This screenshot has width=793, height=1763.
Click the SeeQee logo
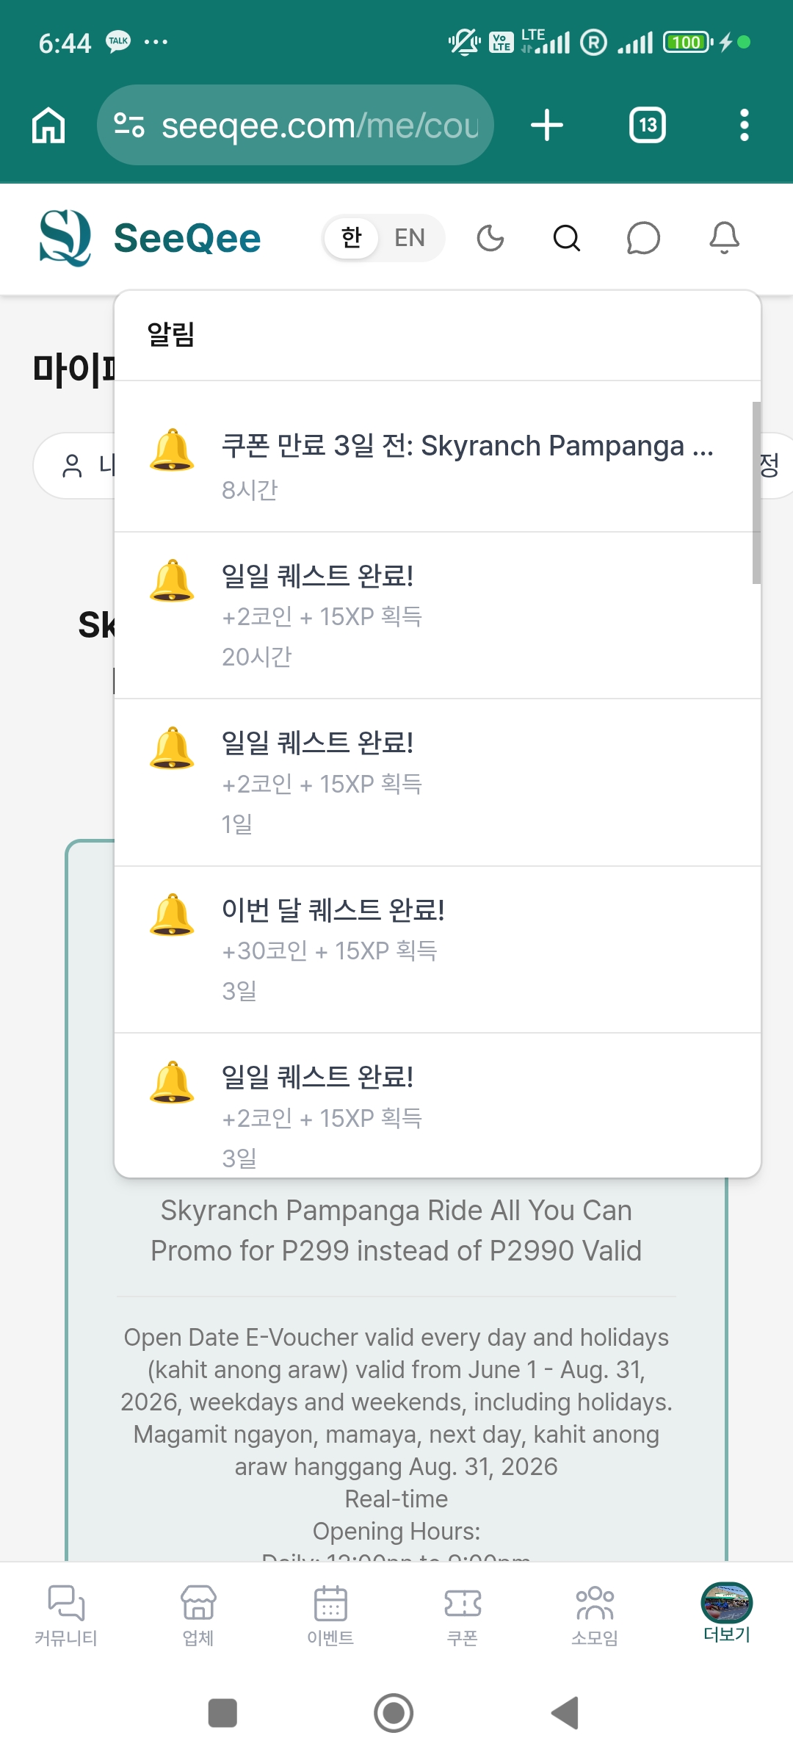[150, 238]
